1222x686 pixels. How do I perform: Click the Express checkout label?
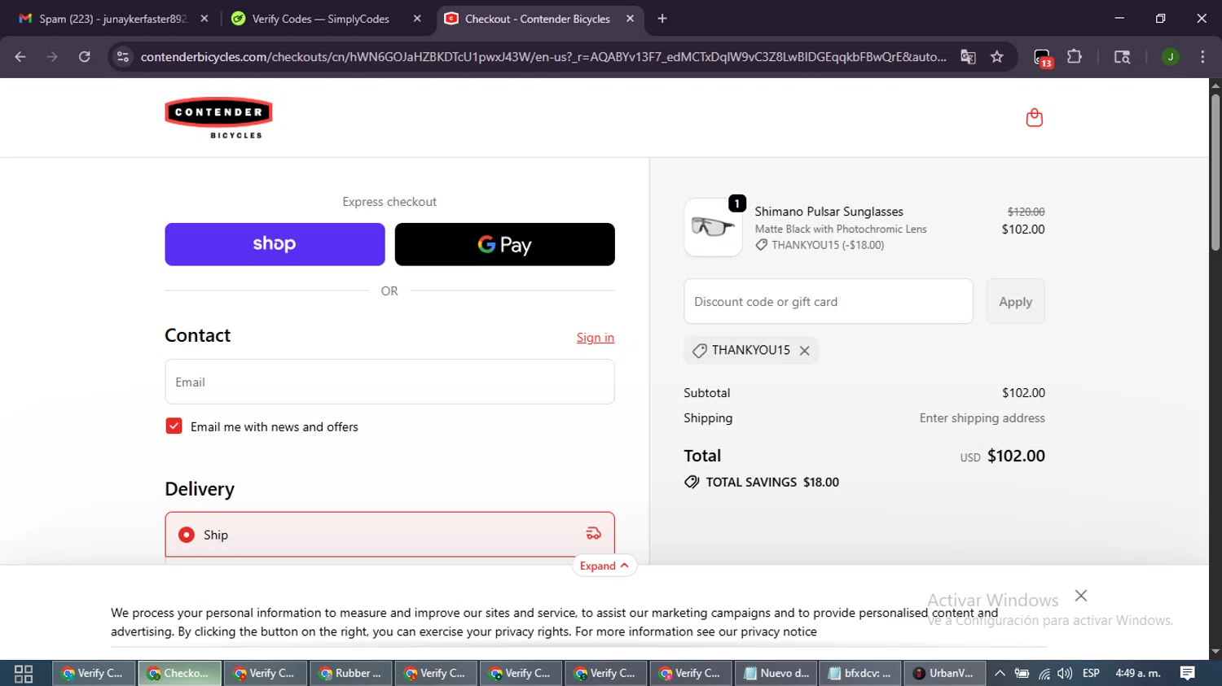pyautogui.click(x=389, y=202)
